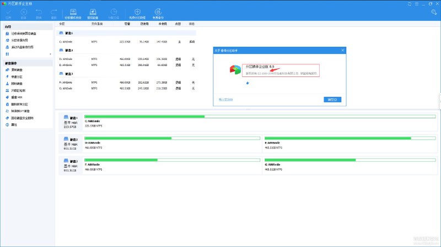Click the confirm button in About dialog
This screenshot has width=441, height=247.
click(332, 100)
